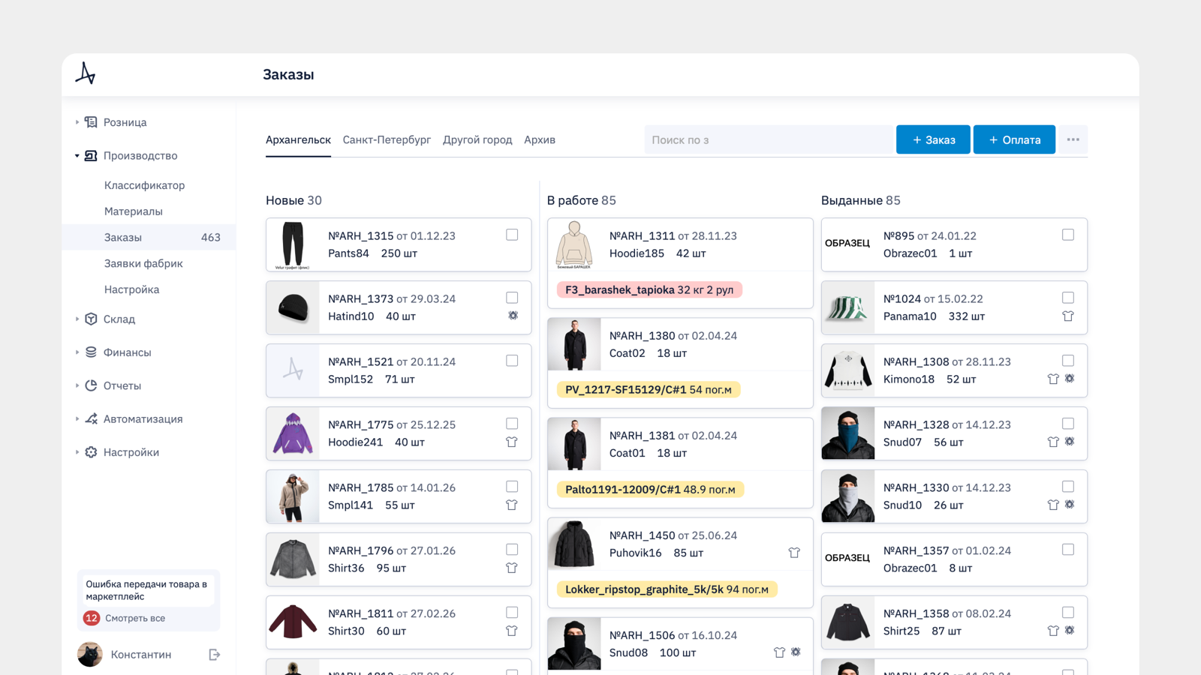Viewport: 1201px width, 675px height.
Task: Expand the Настройки section arrow
Action: (77, 452)
